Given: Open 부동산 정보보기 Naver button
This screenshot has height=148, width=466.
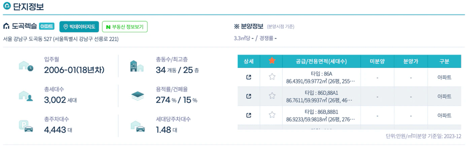Looking at the screenshot, I should point(125,27).
